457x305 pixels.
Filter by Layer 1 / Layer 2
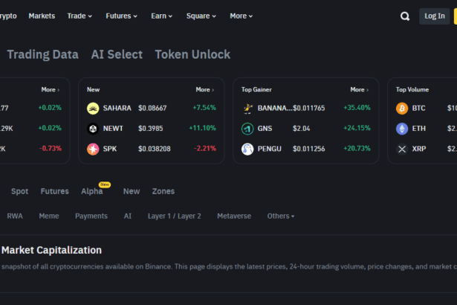[x=175, y=216]
